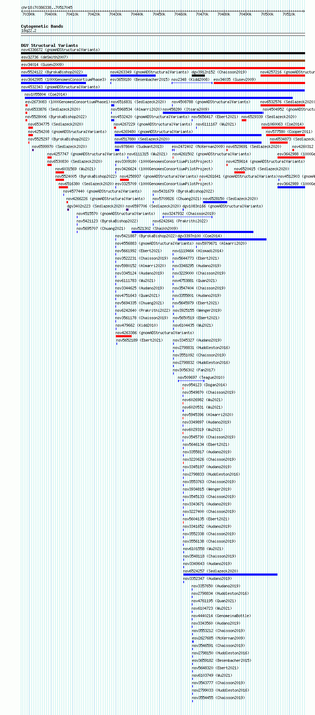Viewport: 315px width, 715px height.
Task: Click dgv1083n166 (gnomADStructuralVariants) label
Action: pos(223,206)
